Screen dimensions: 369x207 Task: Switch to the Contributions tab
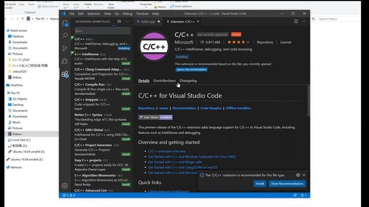point(164,80)
